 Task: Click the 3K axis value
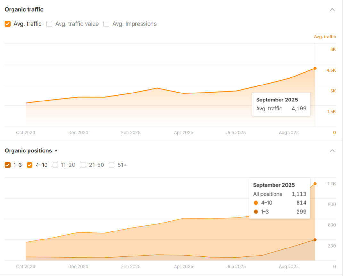(x=333, y=91)
